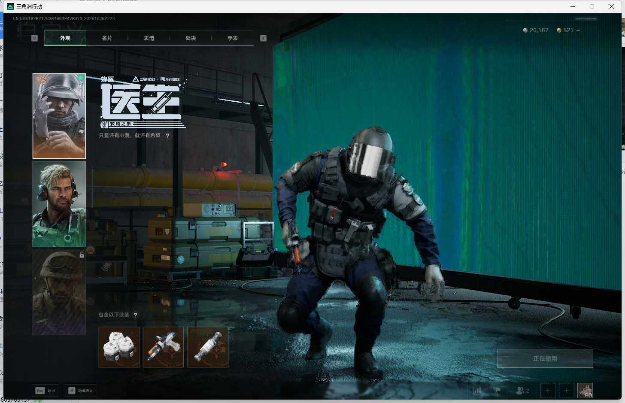625x403 pixels.
Task: Open the 表情 tab
Action: point(149,38)
